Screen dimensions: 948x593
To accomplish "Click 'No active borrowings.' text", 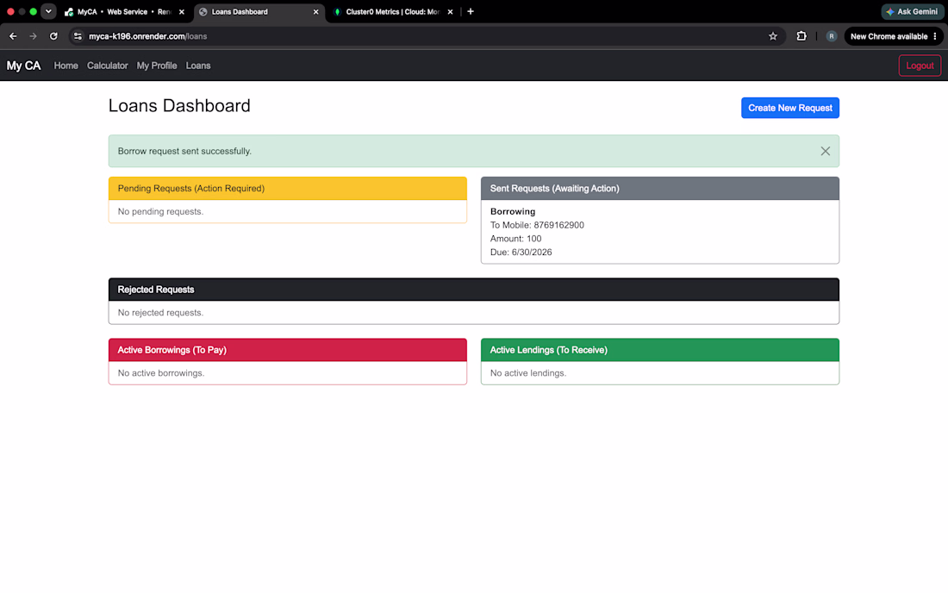I will 161,373.
